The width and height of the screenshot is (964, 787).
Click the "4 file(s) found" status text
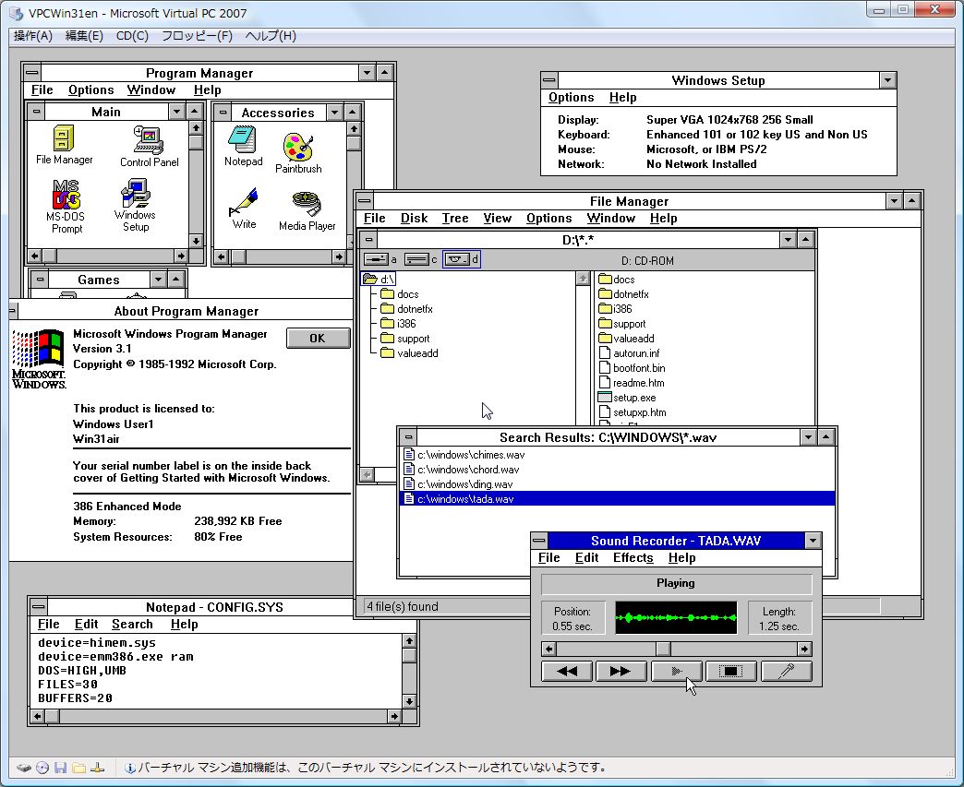[402, 606]
